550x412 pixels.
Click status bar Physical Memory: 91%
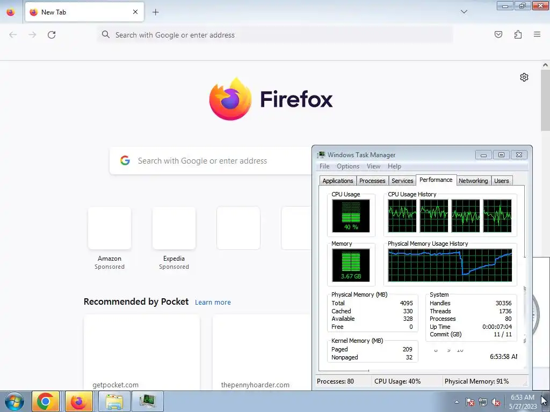477,381
